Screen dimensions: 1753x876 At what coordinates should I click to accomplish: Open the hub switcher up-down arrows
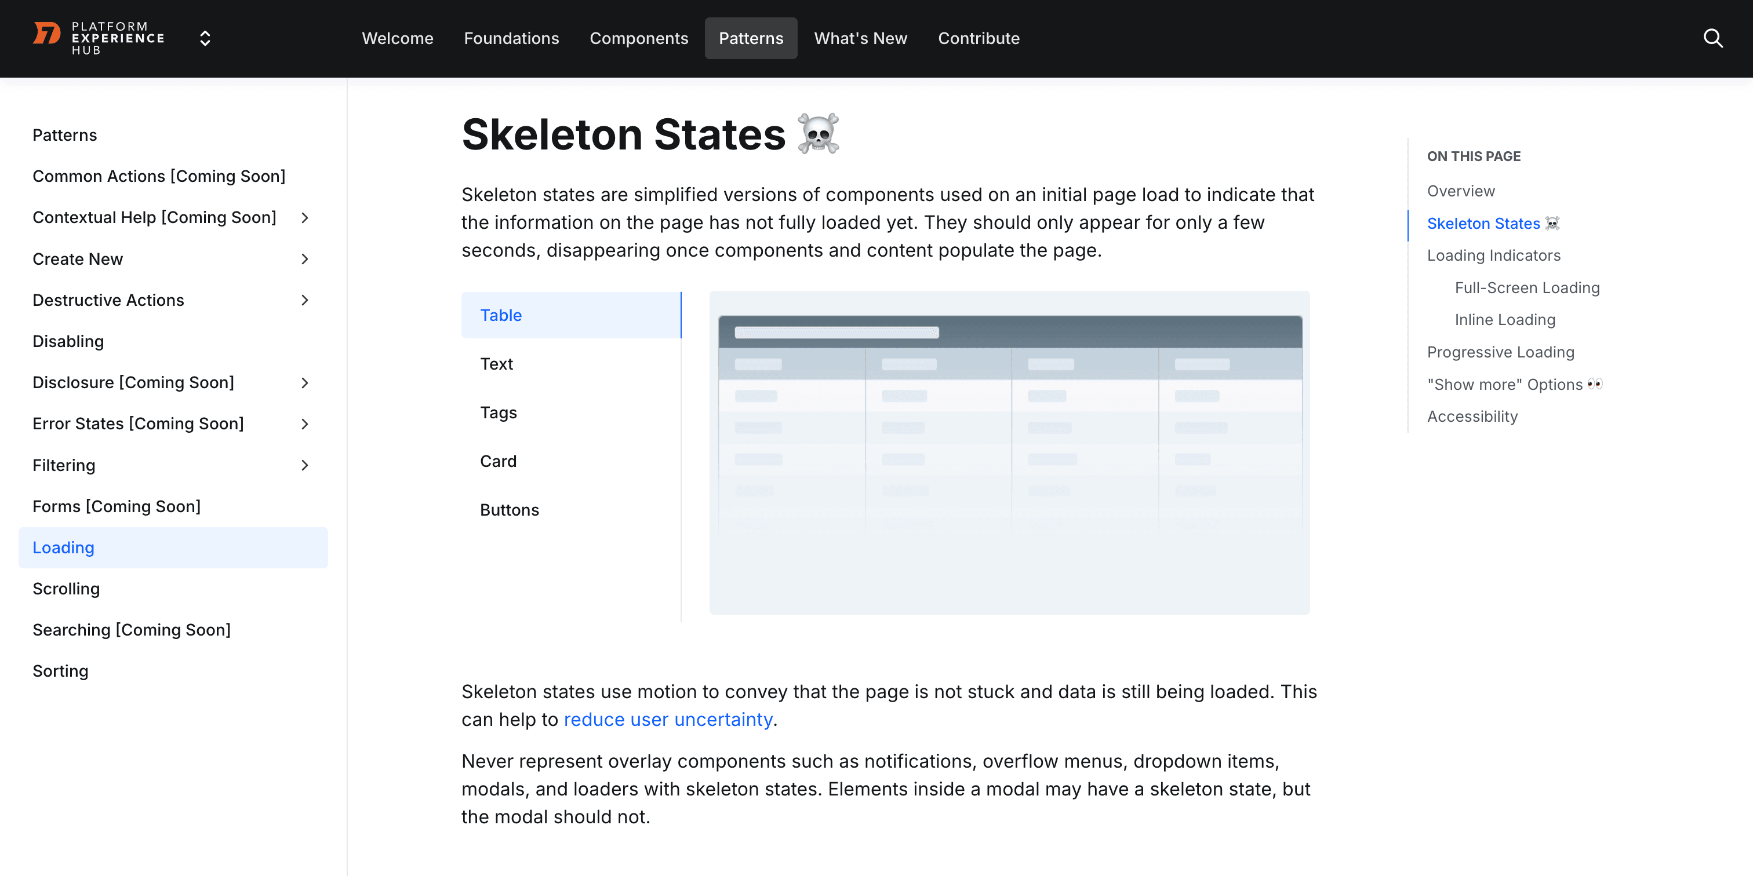(205, 38)
